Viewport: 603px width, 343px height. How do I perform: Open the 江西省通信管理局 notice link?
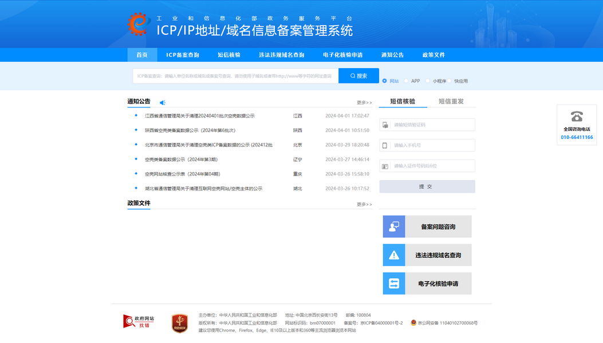(x=199, y=115)
